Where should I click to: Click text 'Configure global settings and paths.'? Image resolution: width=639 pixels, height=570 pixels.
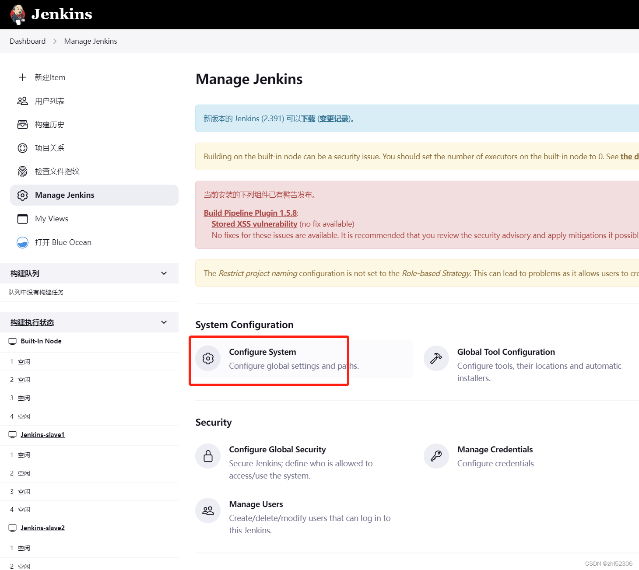tap(294, 366)
